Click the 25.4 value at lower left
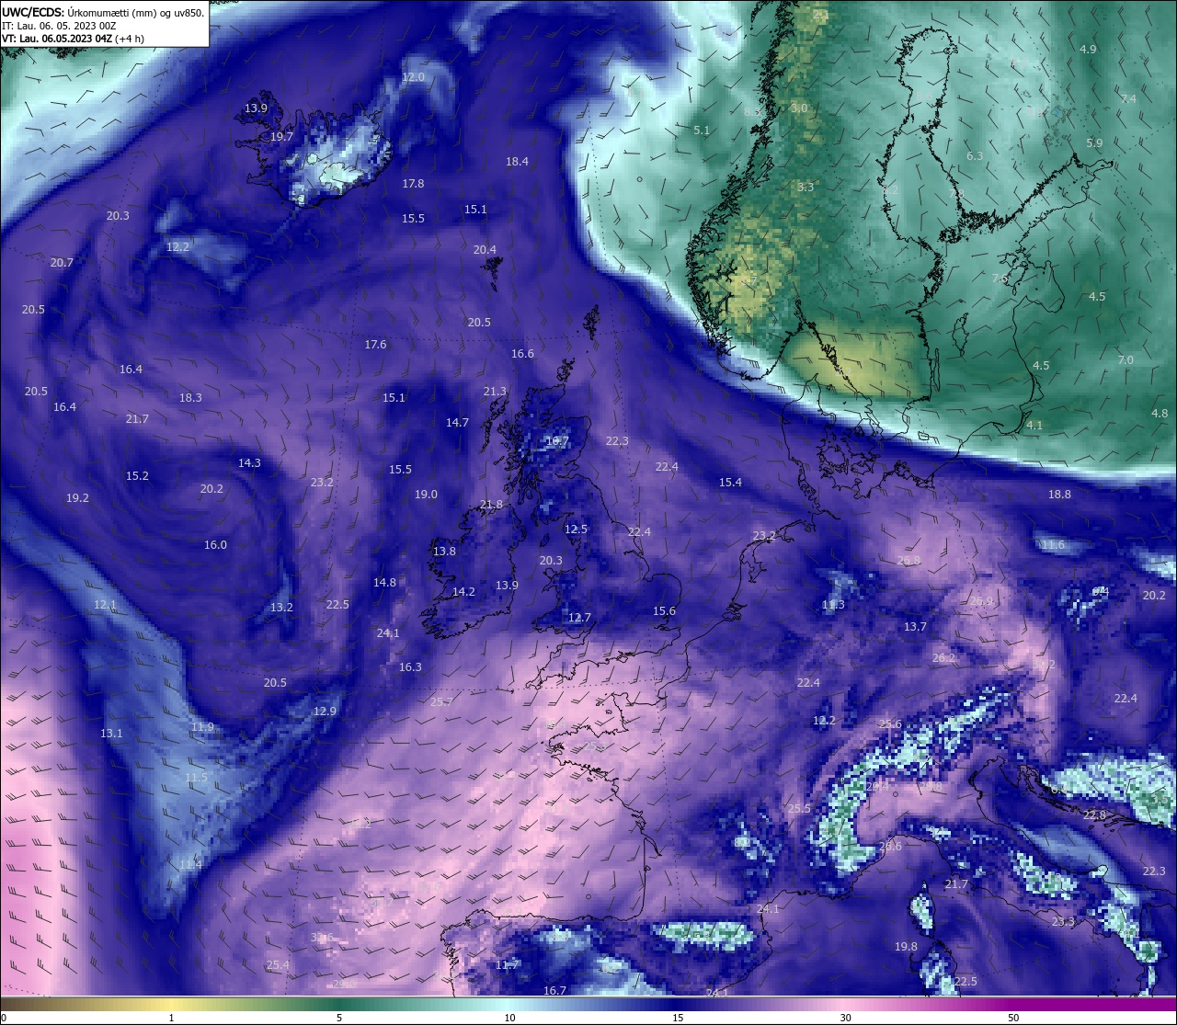This screenshot has height=1025, width=1177. [278, 965]
